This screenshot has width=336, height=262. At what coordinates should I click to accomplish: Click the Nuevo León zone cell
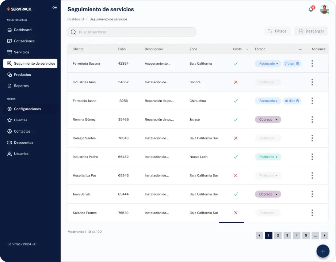point(198,157)
